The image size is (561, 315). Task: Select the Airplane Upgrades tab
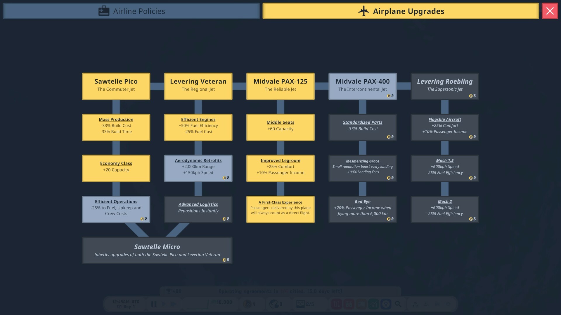(401, 11)
